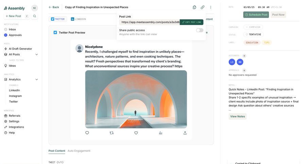Open Instagram analytics channel
306x164 pixels.
(x=15, y=96)
